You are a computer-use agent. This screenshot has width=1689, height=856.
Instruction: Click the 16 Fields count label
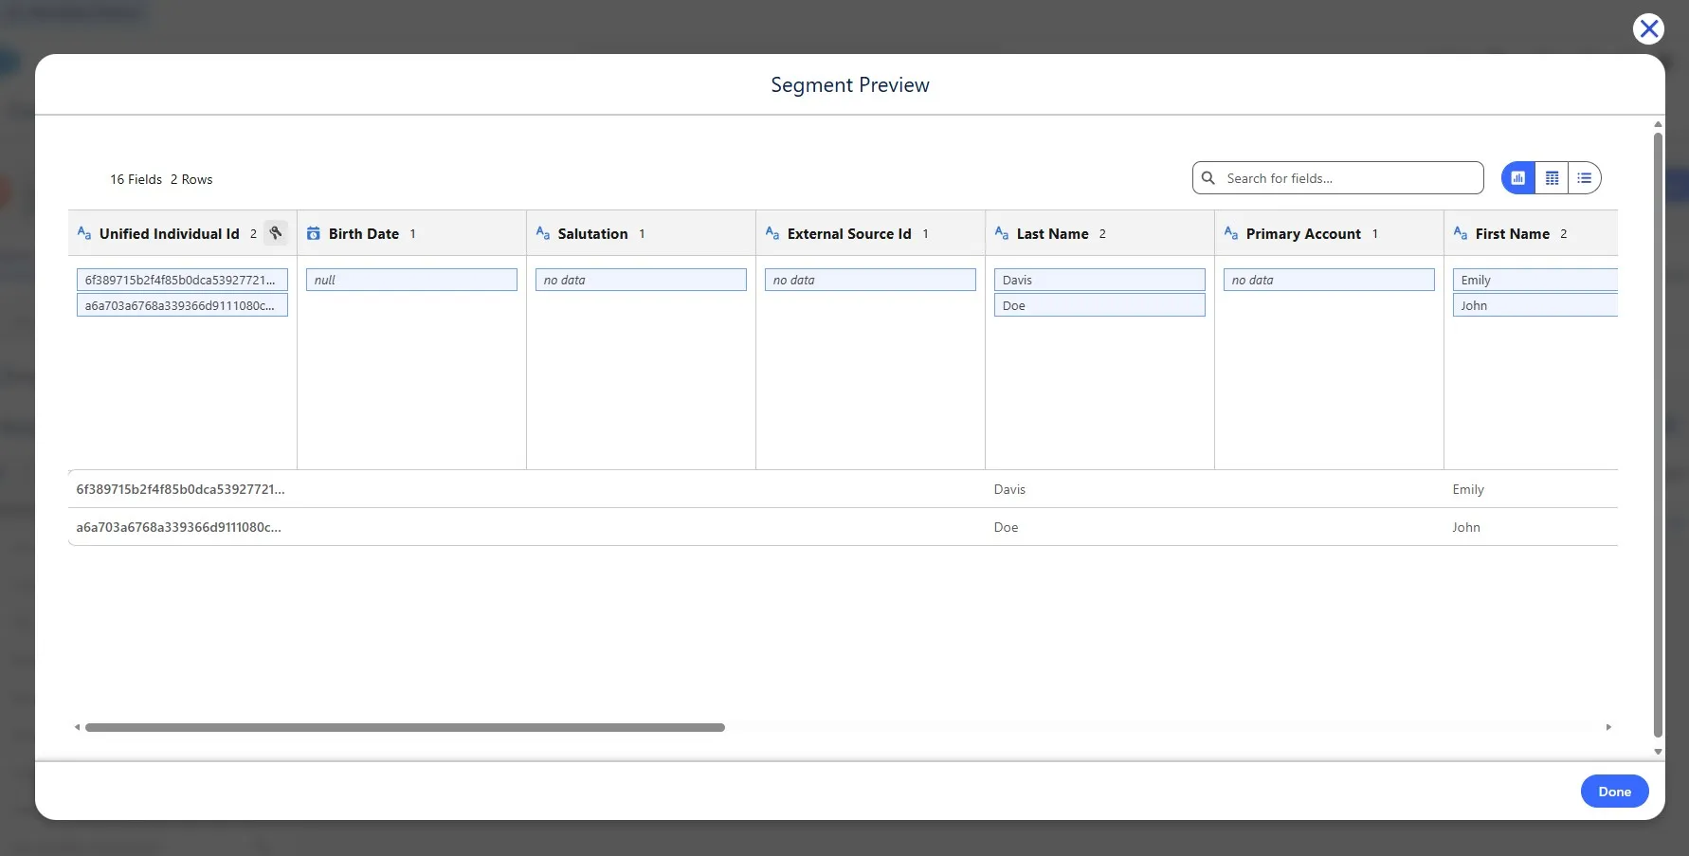point(136,179)
